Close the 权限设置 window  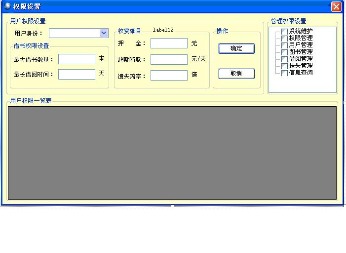click(x=336, y=6)
